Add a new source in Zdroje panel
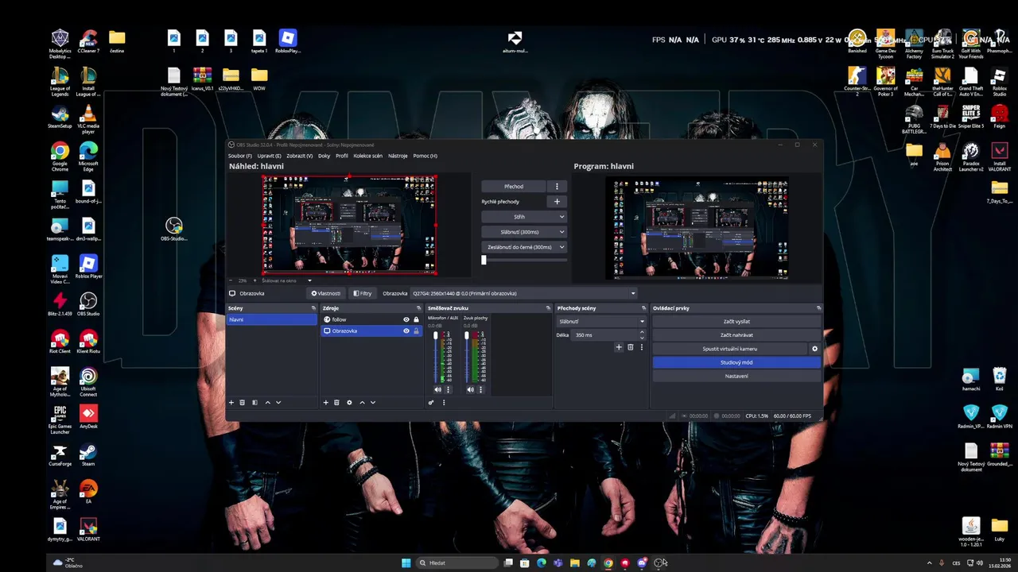1018x572 pixels. coord(325,402)
